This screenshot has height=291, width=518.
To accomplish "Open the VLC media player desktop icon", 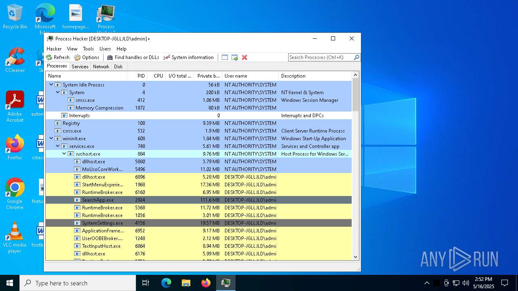I will click(x=15, y=238).
